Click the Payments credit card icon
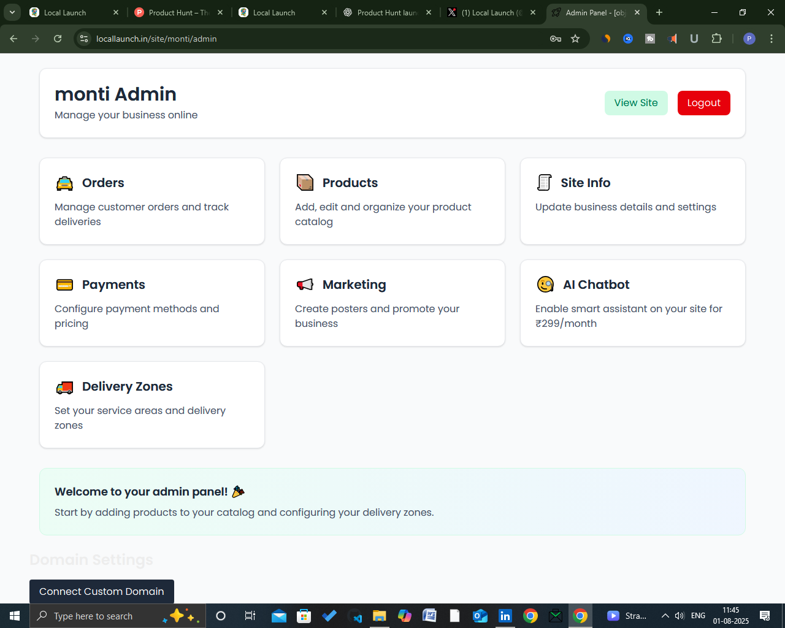785x628 pixels. [x=64, y=285]
